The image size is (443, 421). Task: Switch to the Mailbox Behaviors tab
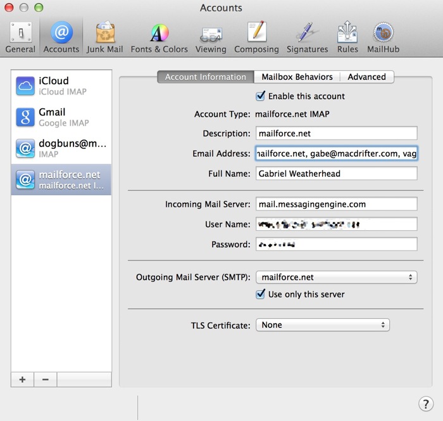click(x=297, y=77)
